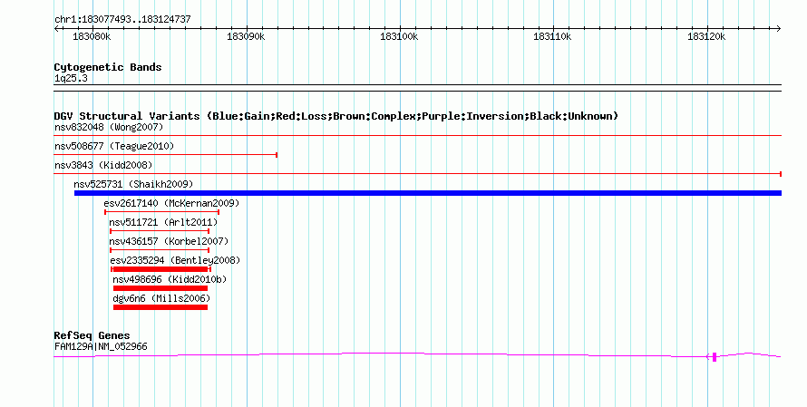Click the red bar under nsv498696 (Kidd2010b)
The height and width of the screenshot is (407, 807).
point(160,288)
